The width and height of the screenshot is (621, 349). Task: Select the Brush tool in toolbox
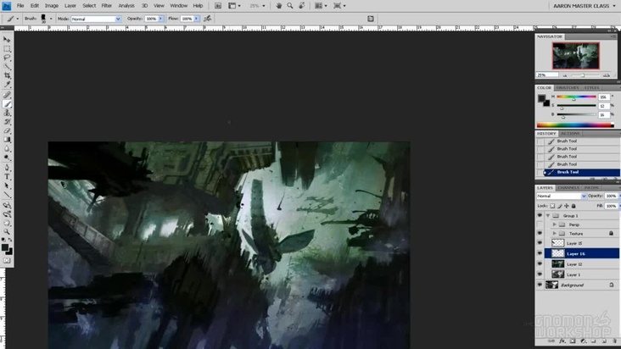[7, 104]
